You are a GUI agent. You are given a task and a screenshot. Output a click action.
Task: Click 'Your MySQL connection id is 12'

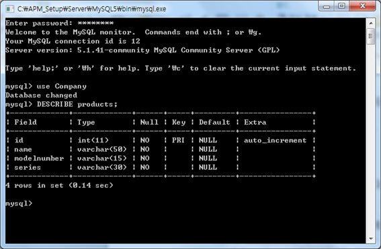pos(73,41)
